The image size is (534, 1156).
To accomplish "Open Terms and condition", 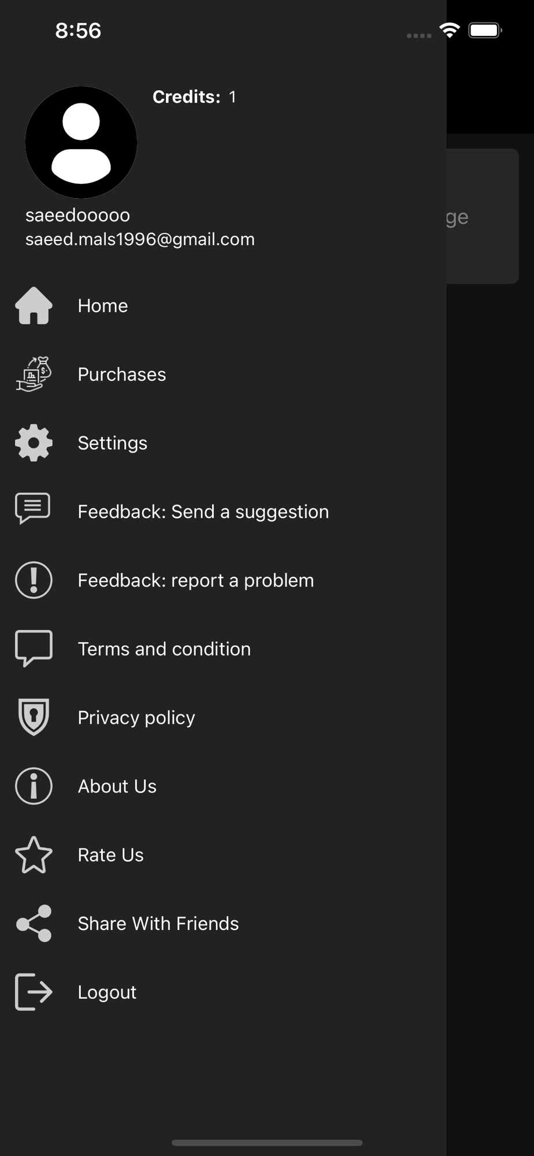I will click(x=164, y=649).
